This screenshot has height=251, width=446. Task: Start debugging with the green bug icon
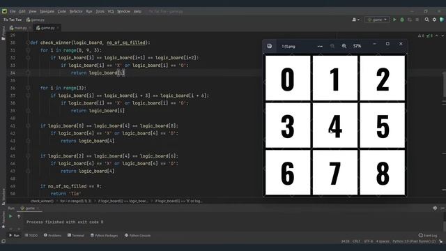click(402, 20)
